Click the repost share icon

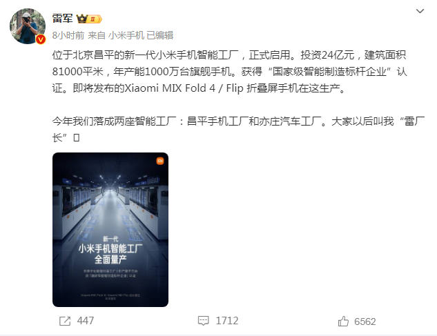coord(65,321)
